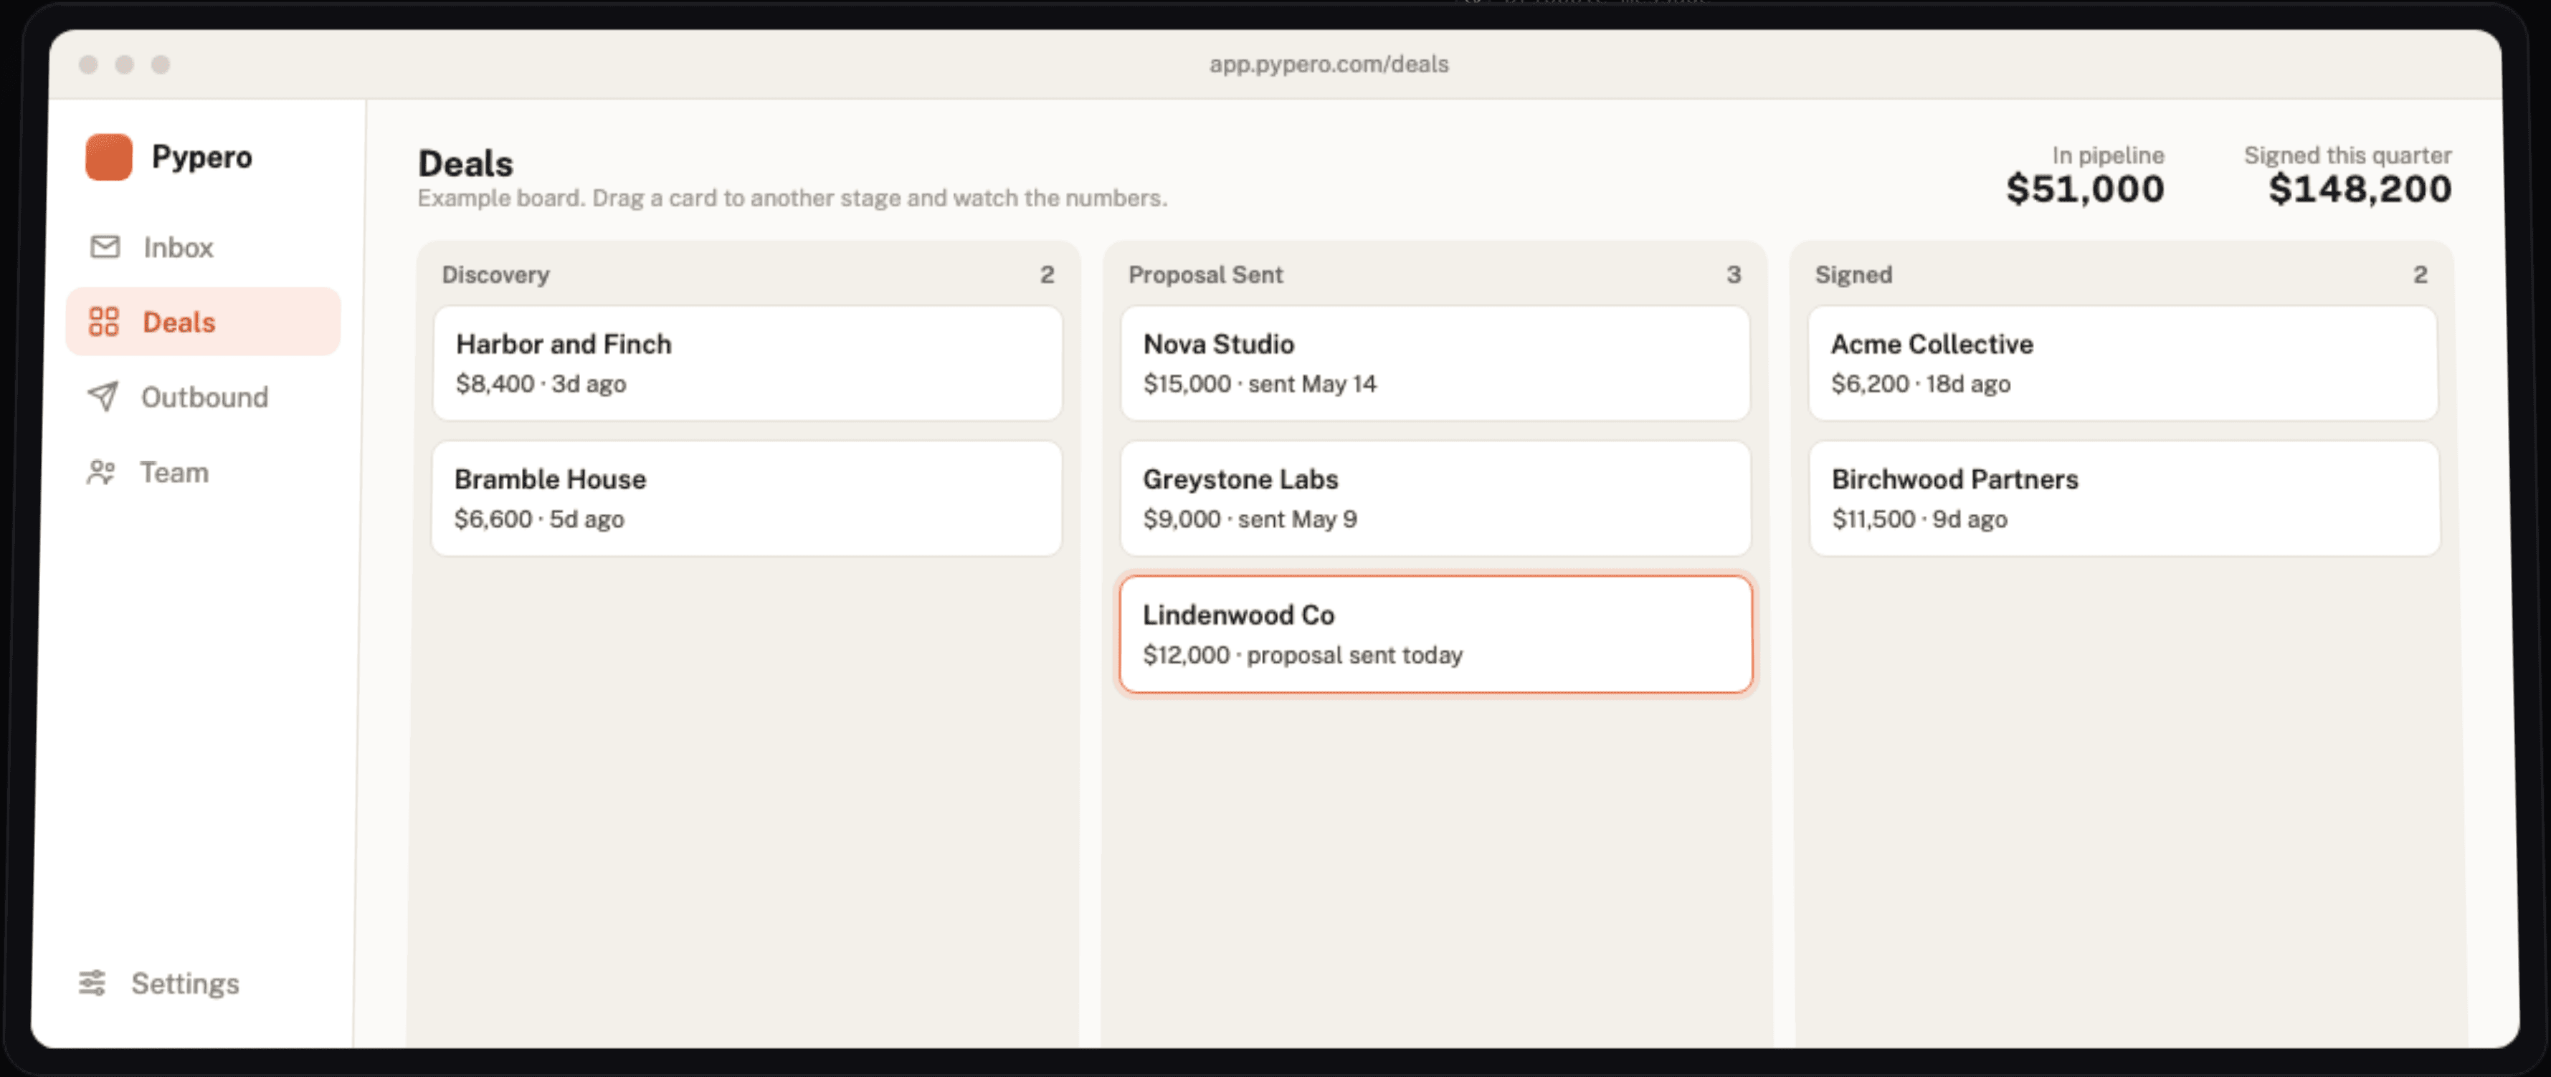Click the "Example board" subtitle text
This screenshot has width=2551, height=1077.
coord(792,198)
